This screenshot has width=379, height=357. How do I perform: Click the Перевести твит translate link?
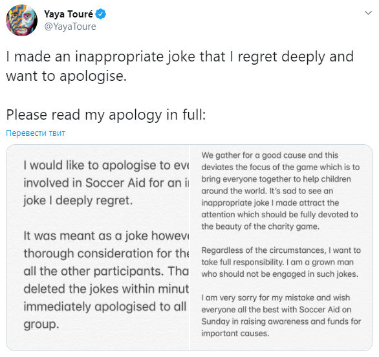click(36, 133)
